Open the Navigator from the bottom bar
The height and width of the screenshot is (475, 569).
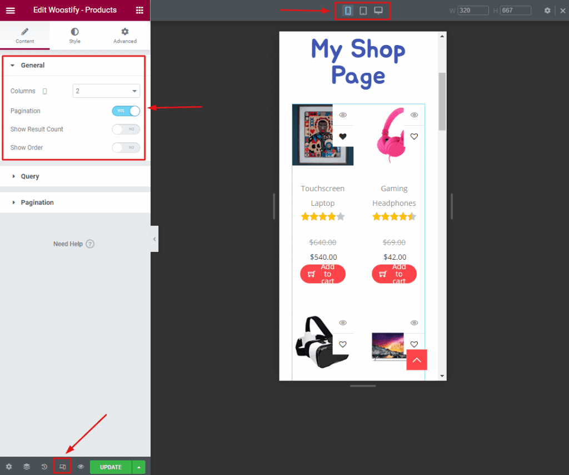[x=26, y=467]
